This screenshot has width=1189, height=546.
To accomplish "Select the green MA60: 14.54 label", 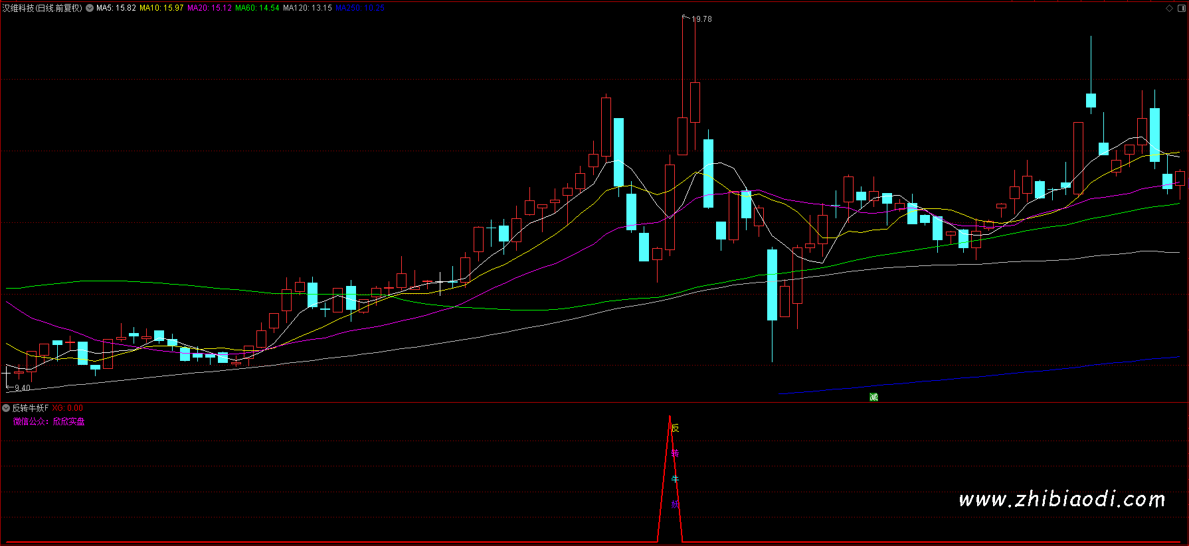I will [x=257, y=8].
